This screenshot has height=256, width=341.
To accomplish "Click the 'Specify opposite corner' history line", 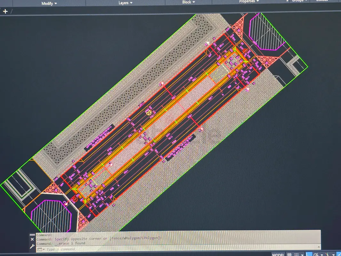I will coord(99,239).
